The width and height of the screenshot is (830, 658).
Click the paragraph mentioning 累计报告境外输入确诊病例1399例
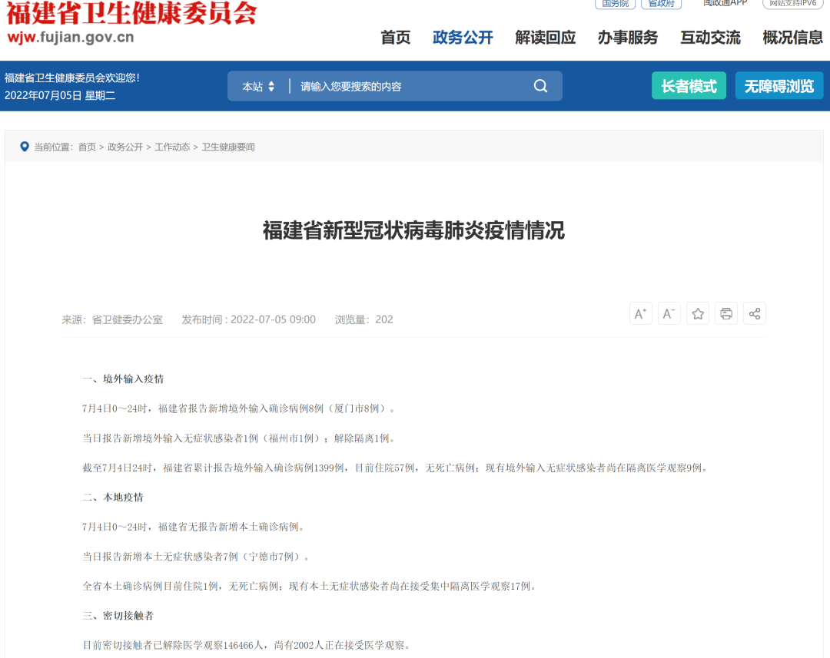pyautogui.click(x=396, y=468)
